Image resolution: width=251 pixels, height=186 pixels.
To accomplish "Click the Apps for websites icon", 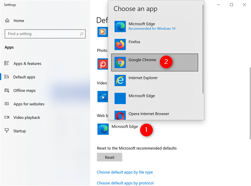I will click(7, 104).
